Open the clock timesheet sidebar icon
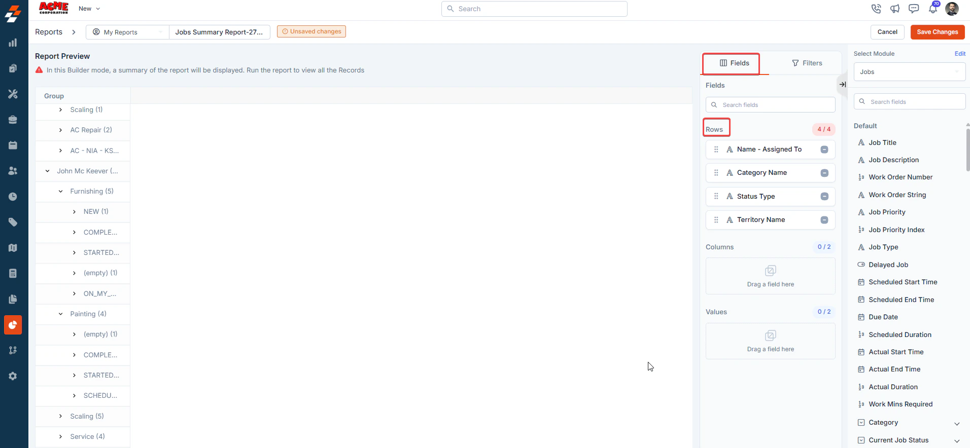Screen dimensions: 970x448 point(13,197)
